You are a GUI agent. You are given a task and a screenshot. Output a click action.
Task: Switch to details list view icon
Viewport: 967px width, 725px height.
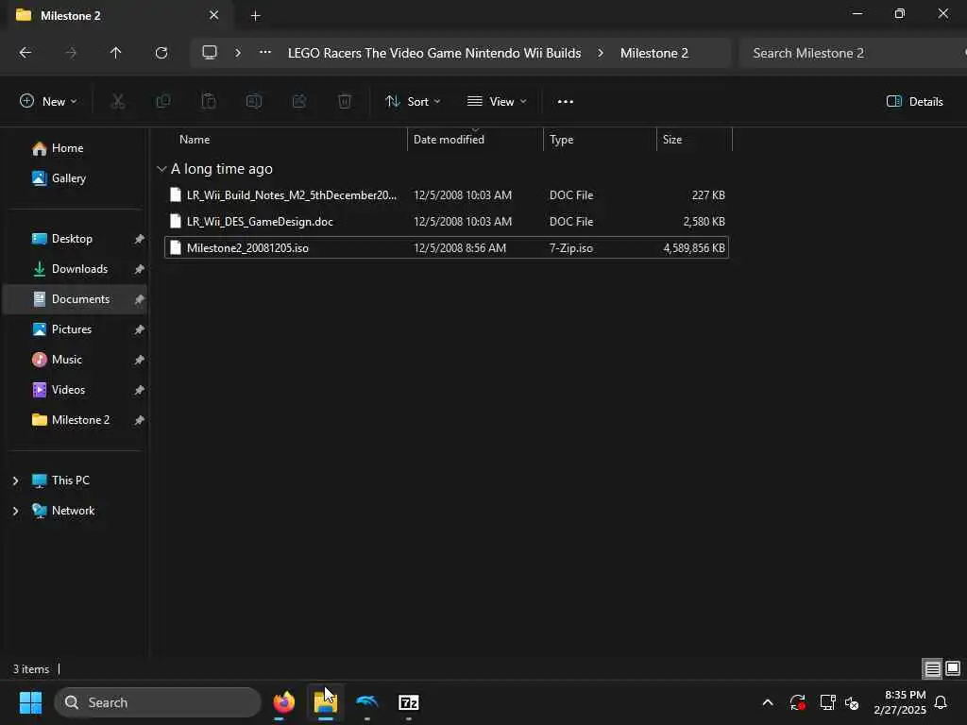[932, 669]
